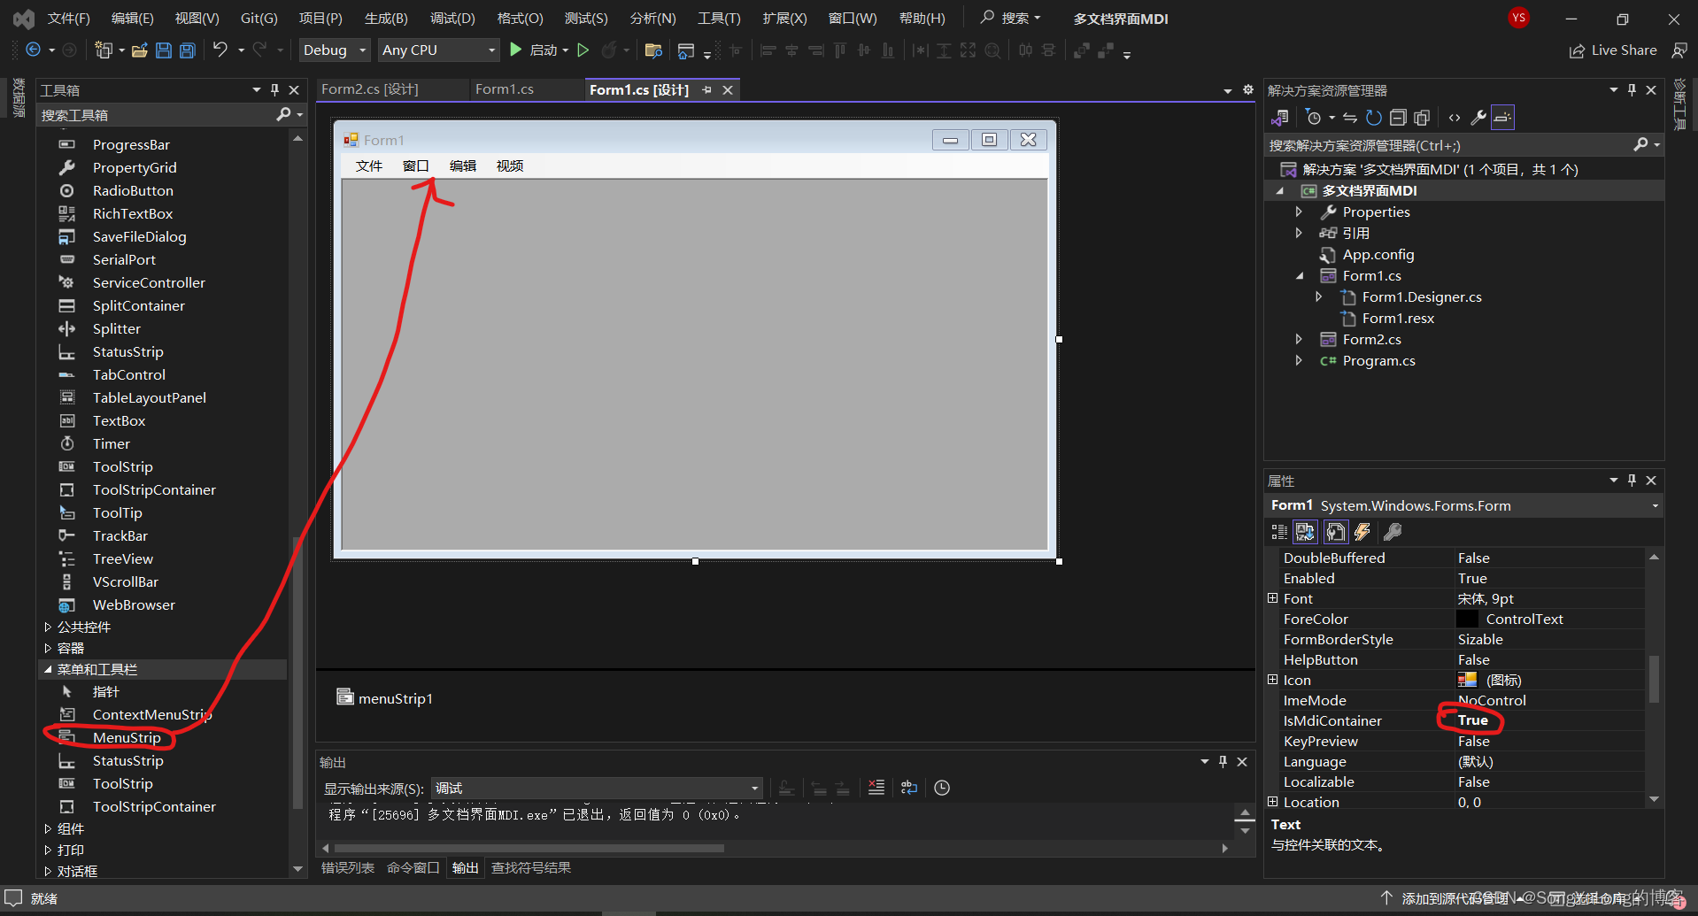Switch to the Form2.cs [设计] tab
This screenshot has height=916, width=1698.
point(372,89)
